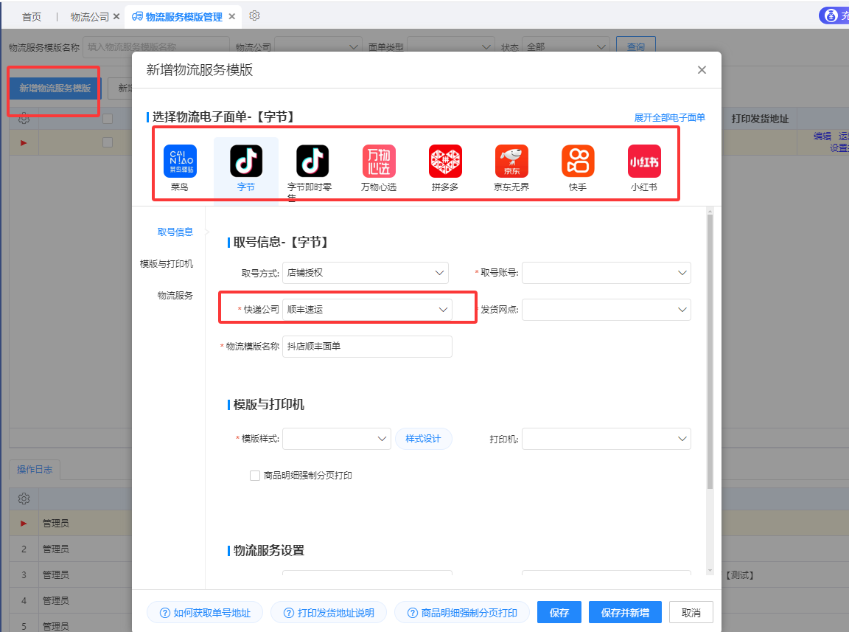This screenshot has width=849, height=632.
Task: Open the 商品明细强制分页打印 help button at the bottom
Action: click(x=462, y=613)
